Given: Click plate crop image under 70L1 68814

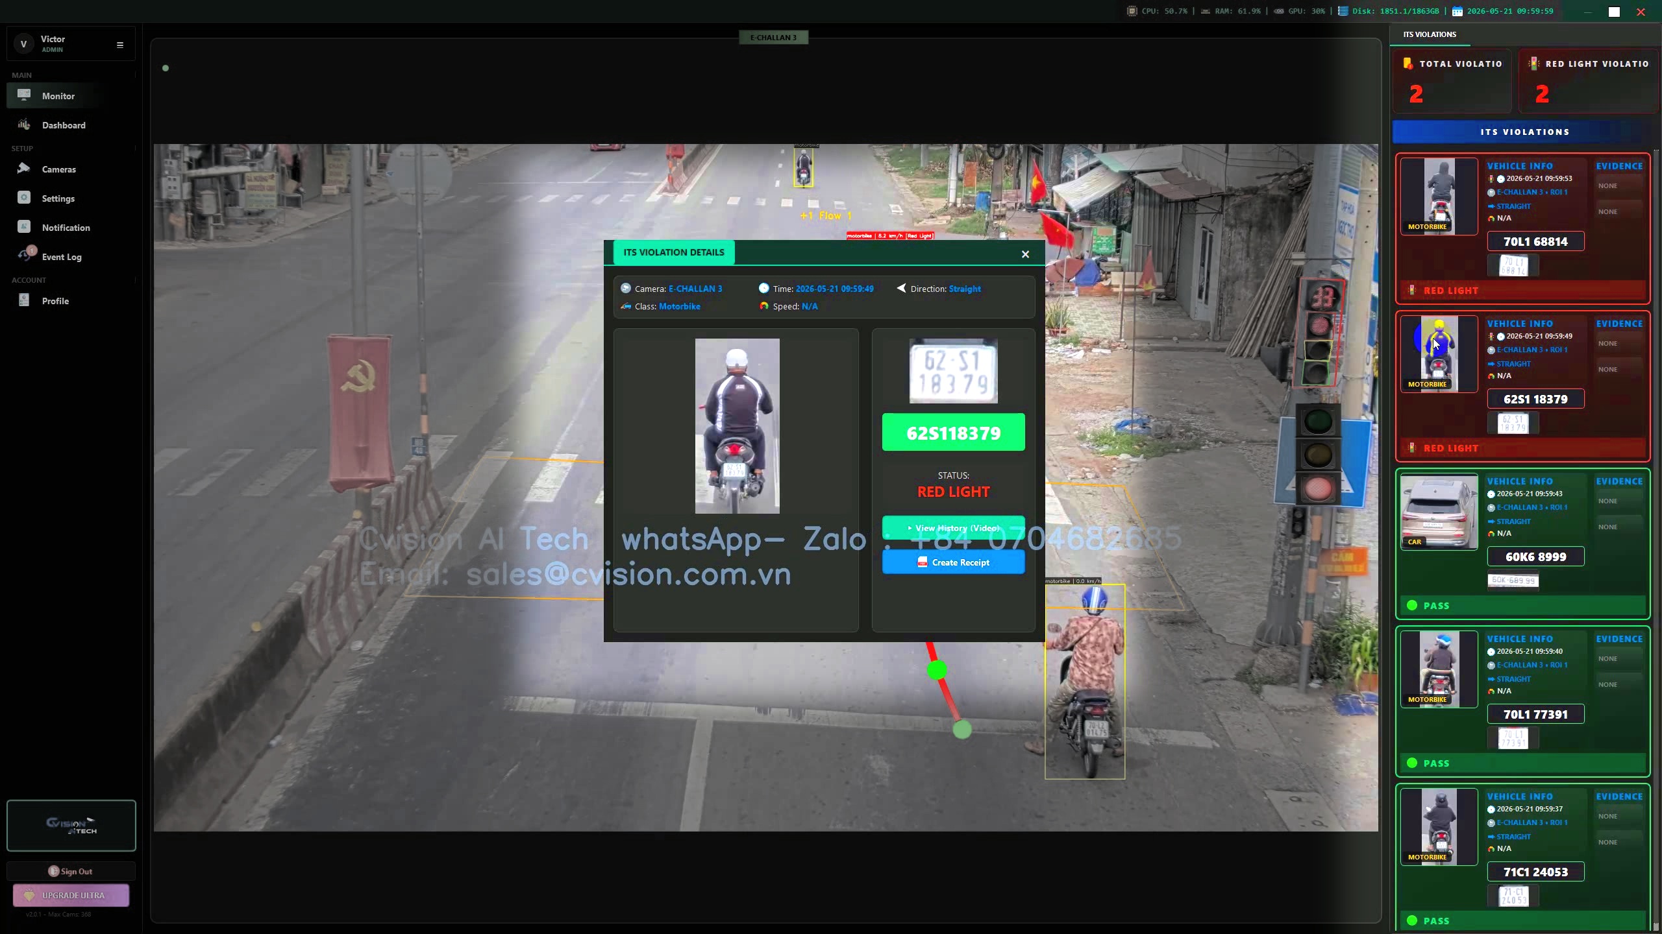Looking at the screenshot, I should coord(1513,265).
